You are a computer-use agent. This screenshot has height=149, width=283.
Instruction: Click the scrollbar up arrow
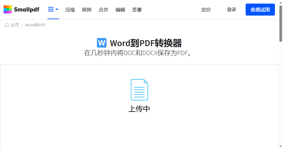click(281, 2)
